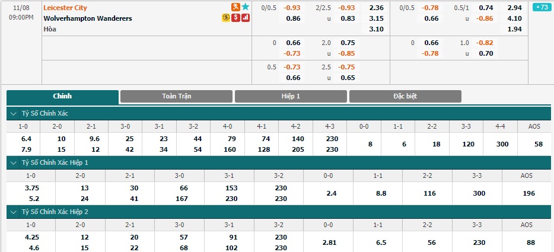This screenshot has width=554, height=252.
Task: Open the Đặc biệt tab
Action: [405, 96]
